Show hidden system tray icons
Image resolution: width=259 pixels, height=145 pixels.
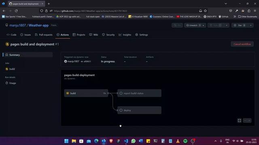click(x=215, y=141)
